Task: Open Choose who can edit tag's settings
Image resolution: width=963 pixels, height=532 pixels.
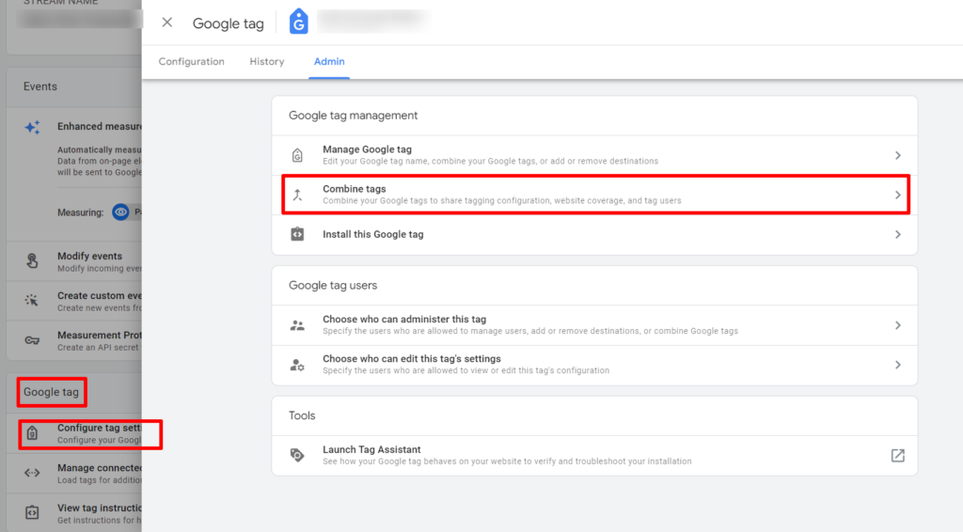Action: 594,365
